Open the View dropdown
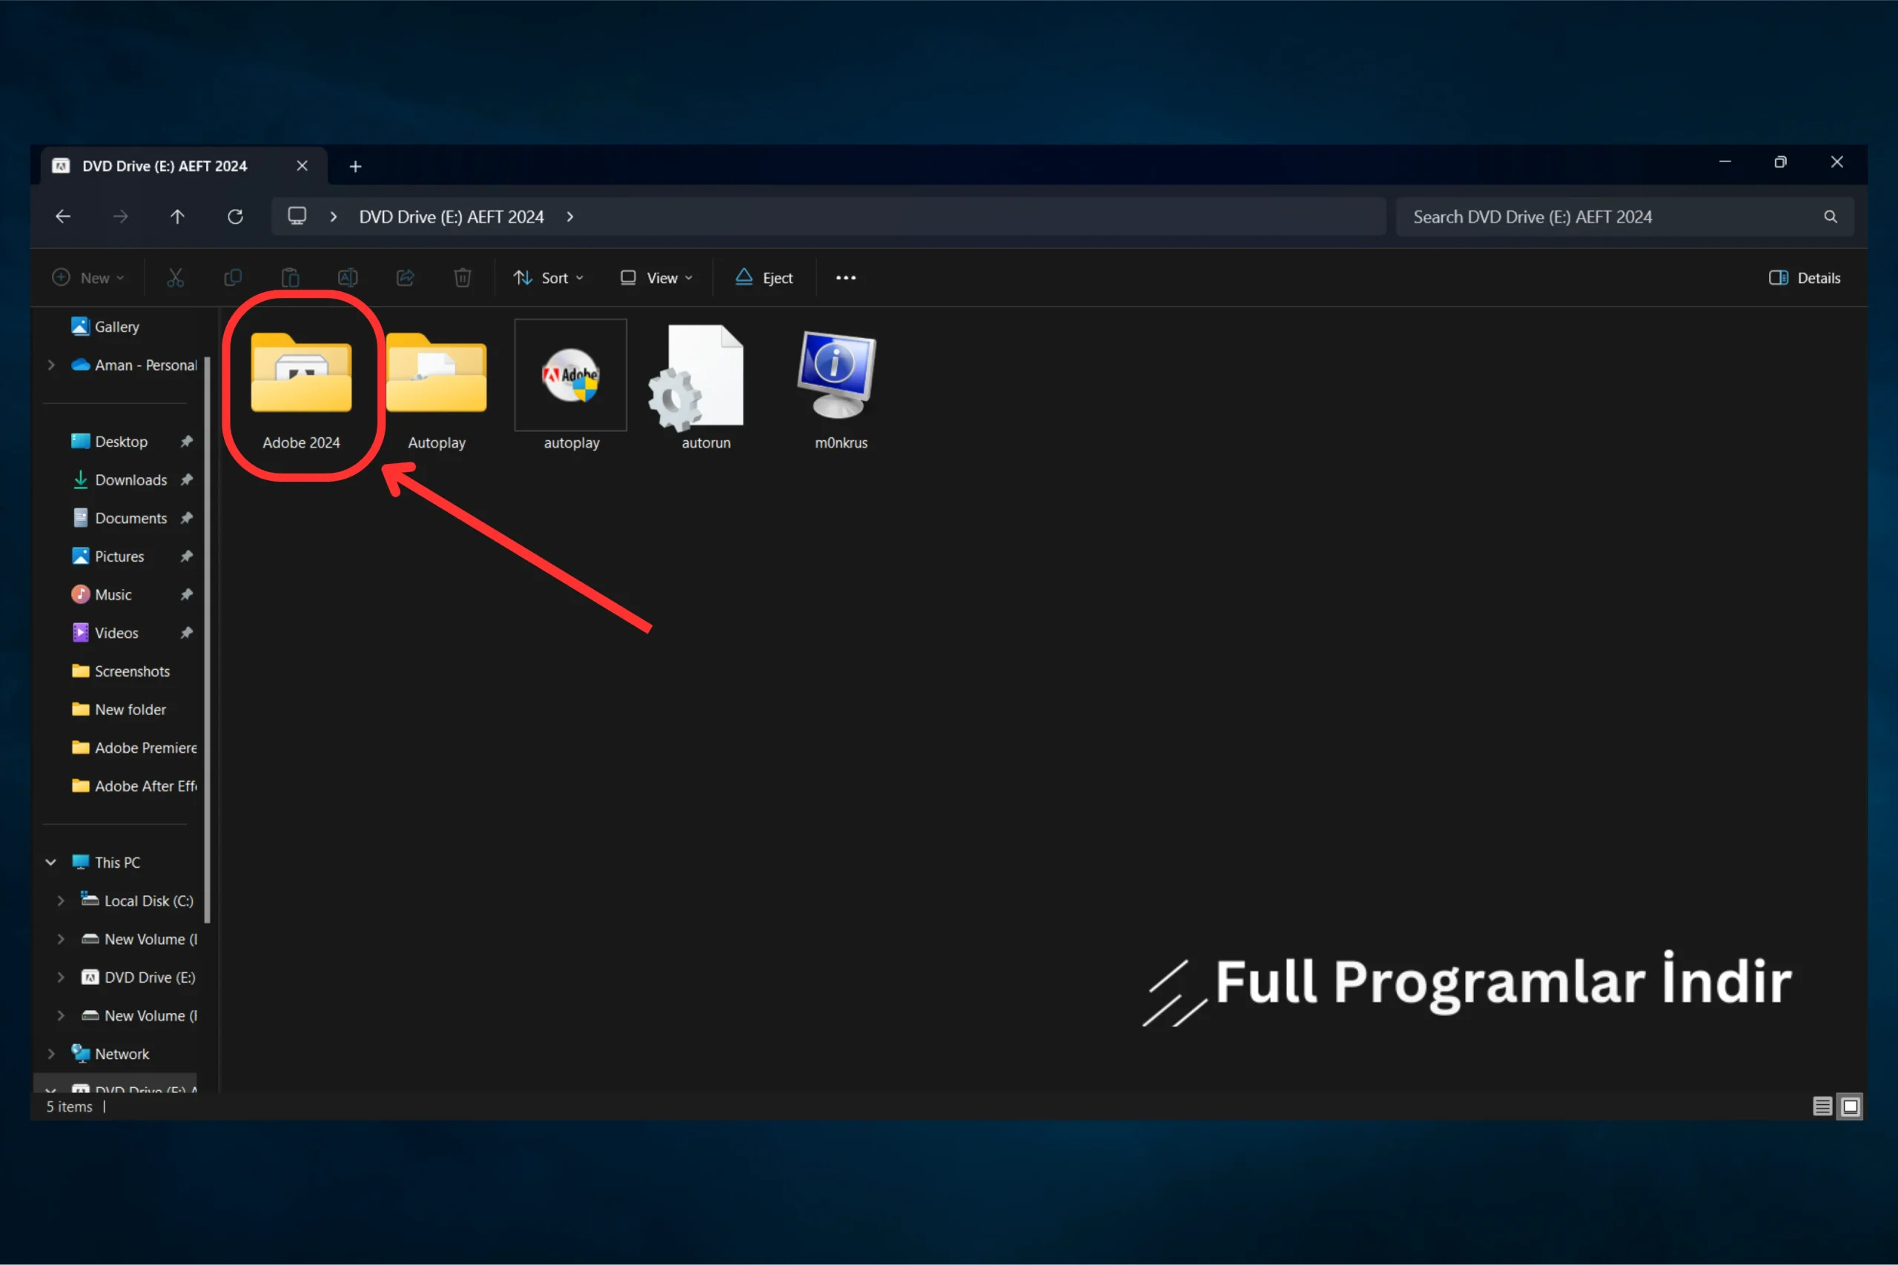Viewport: 1898px width, 1265px height. click(656, 277)
